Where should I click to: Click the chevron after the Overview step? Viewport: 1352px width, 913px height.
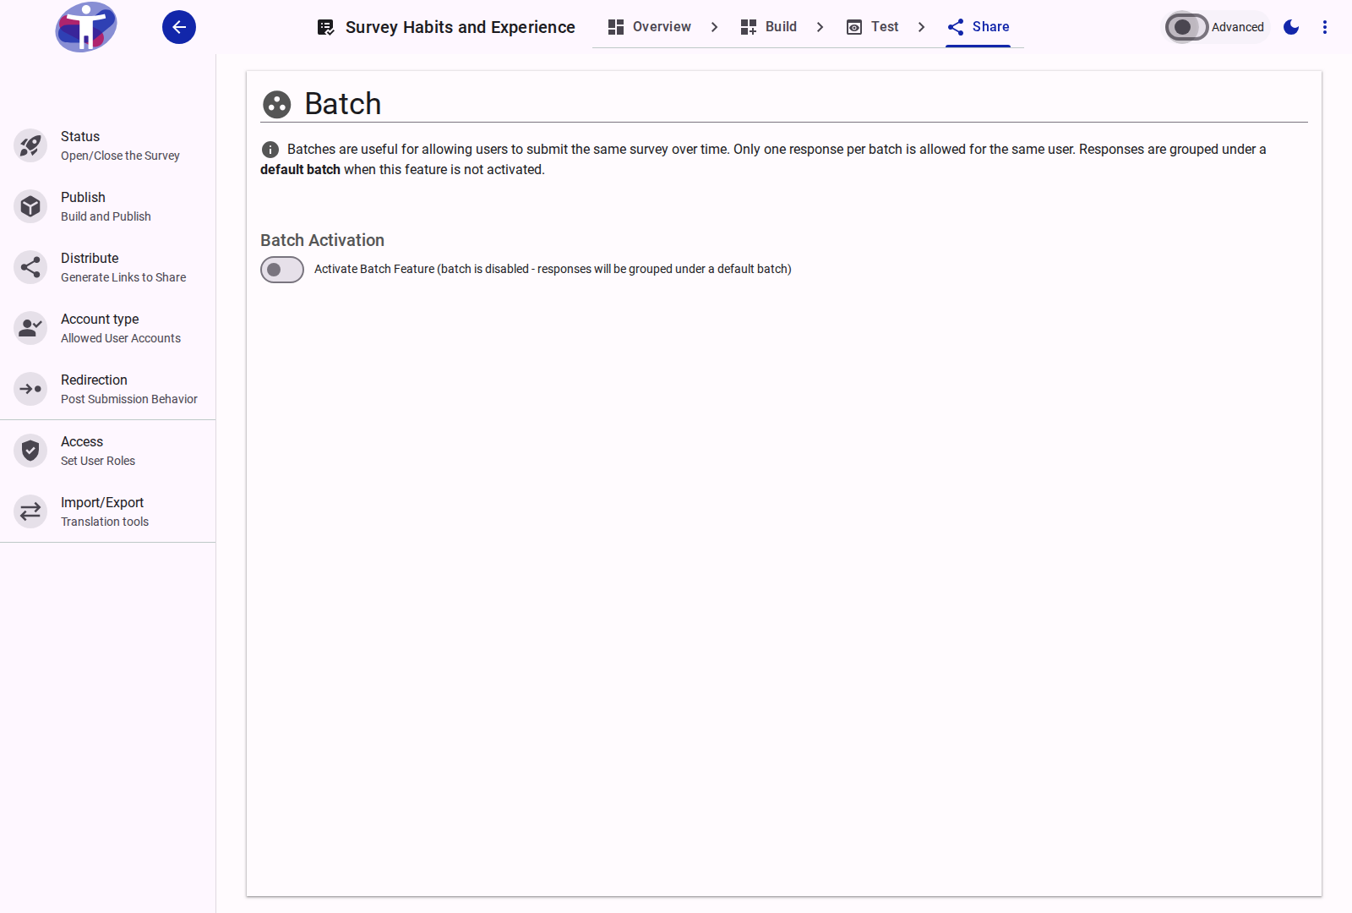coord(714,27)
